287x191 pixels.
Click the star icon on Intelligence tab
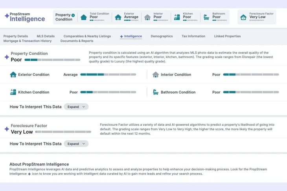(x=121, y=37)
